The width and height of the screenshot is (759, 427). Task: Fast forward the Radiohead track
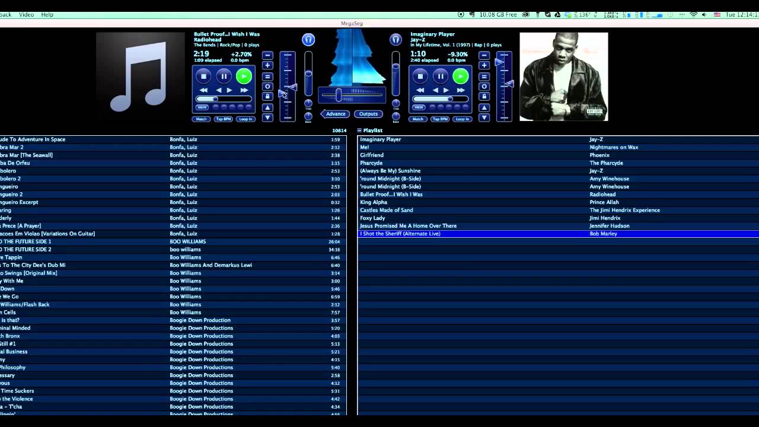point(244,90)
